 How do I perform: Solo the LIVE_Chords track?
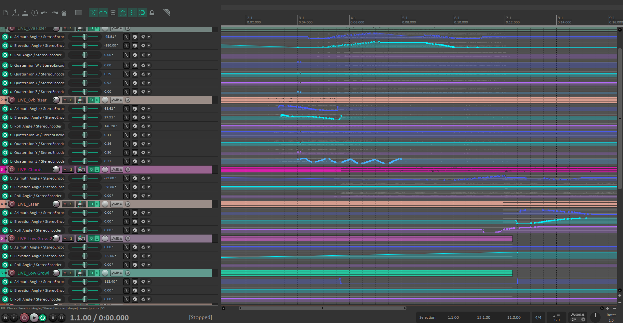pyautogui.click(x=71, y=170)
